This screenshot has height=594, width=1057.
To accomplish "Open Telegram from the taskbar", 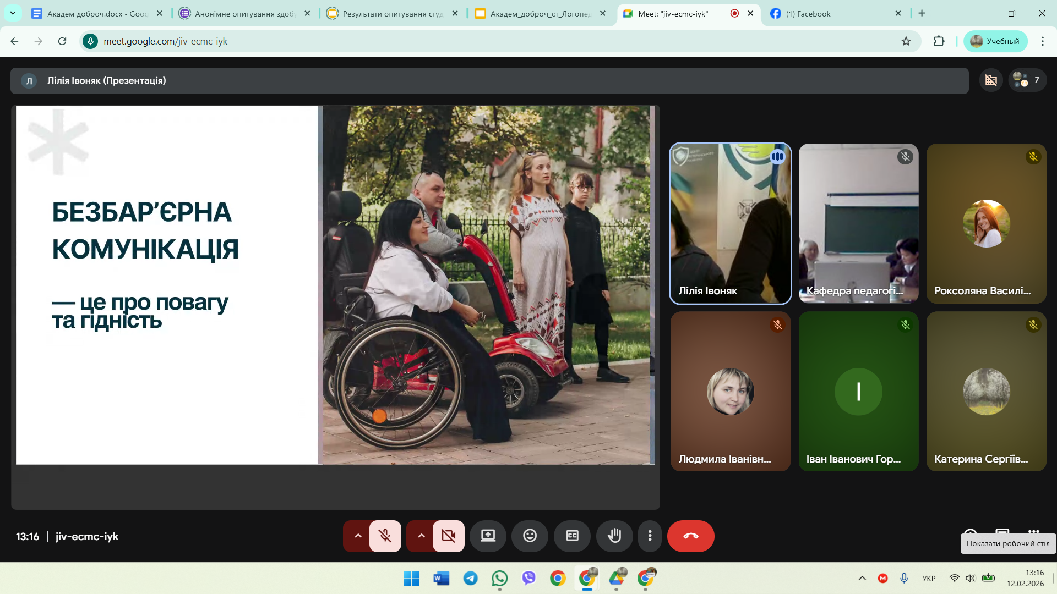I will pyautogui.click(x=470, y=579).
